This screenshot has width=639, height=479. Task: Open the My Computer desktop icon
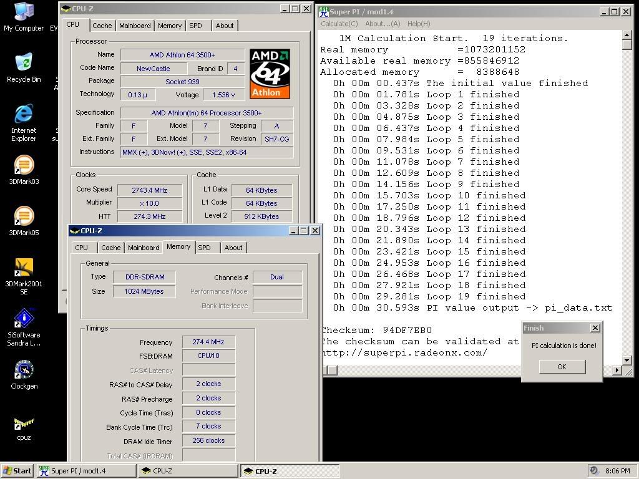tap(24, 17)
